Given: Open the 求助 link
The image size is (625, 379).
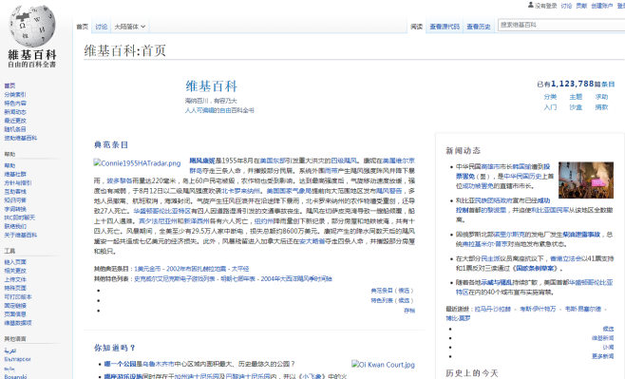Looking at the screenshot, I should [x=601, y=97].
